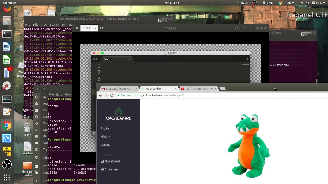The image size is (328, 184).
Task: Click the Chrome tray icon in top bar
Action: [x=280, y=3]
